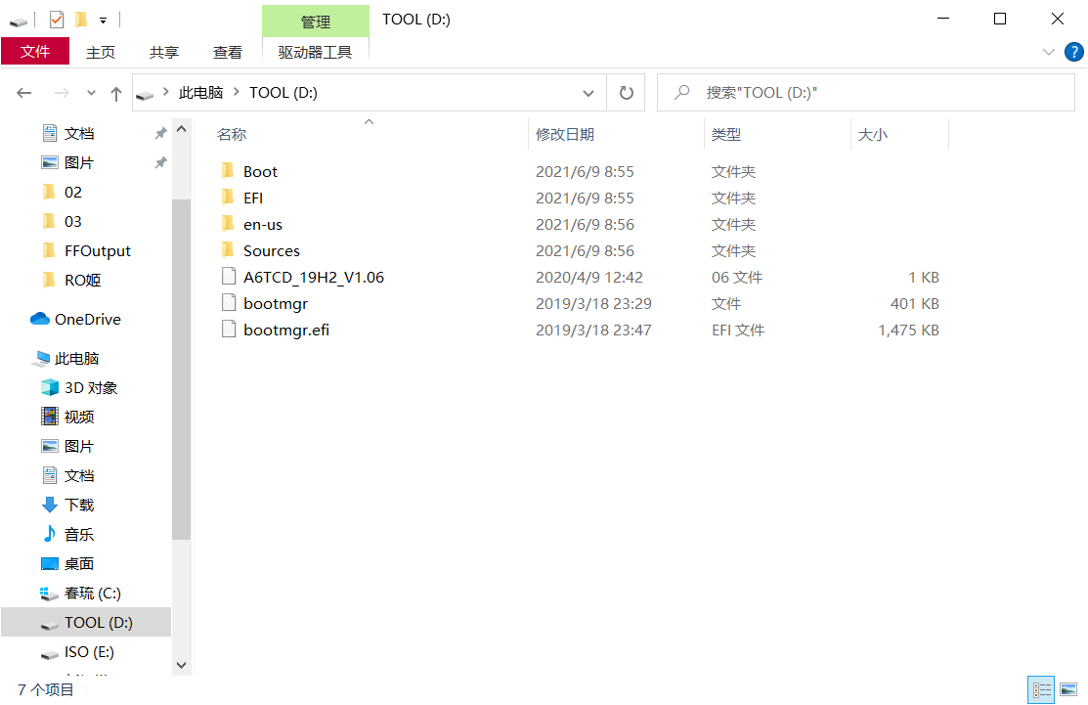Click the Properties quick access icon

pos(56,19)
